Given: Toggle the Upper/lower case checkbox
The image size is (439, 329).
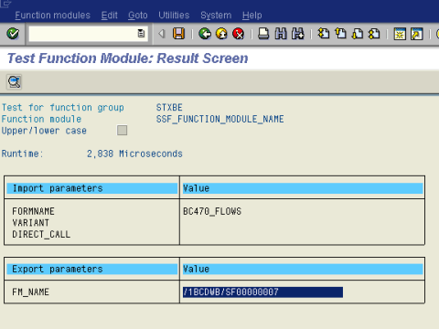Looking at the screenshot, I should (x=122, y=131).
